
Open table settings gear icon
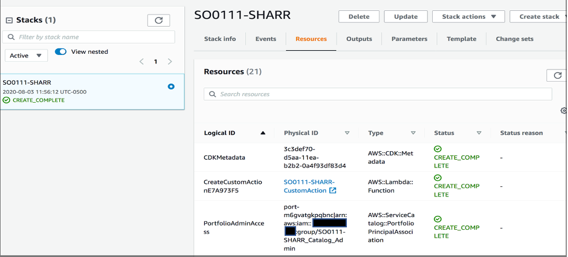click(563, 111)
